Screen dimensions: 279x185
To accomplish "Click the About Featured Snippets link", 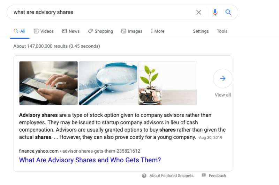I will (x=169, y=176).
